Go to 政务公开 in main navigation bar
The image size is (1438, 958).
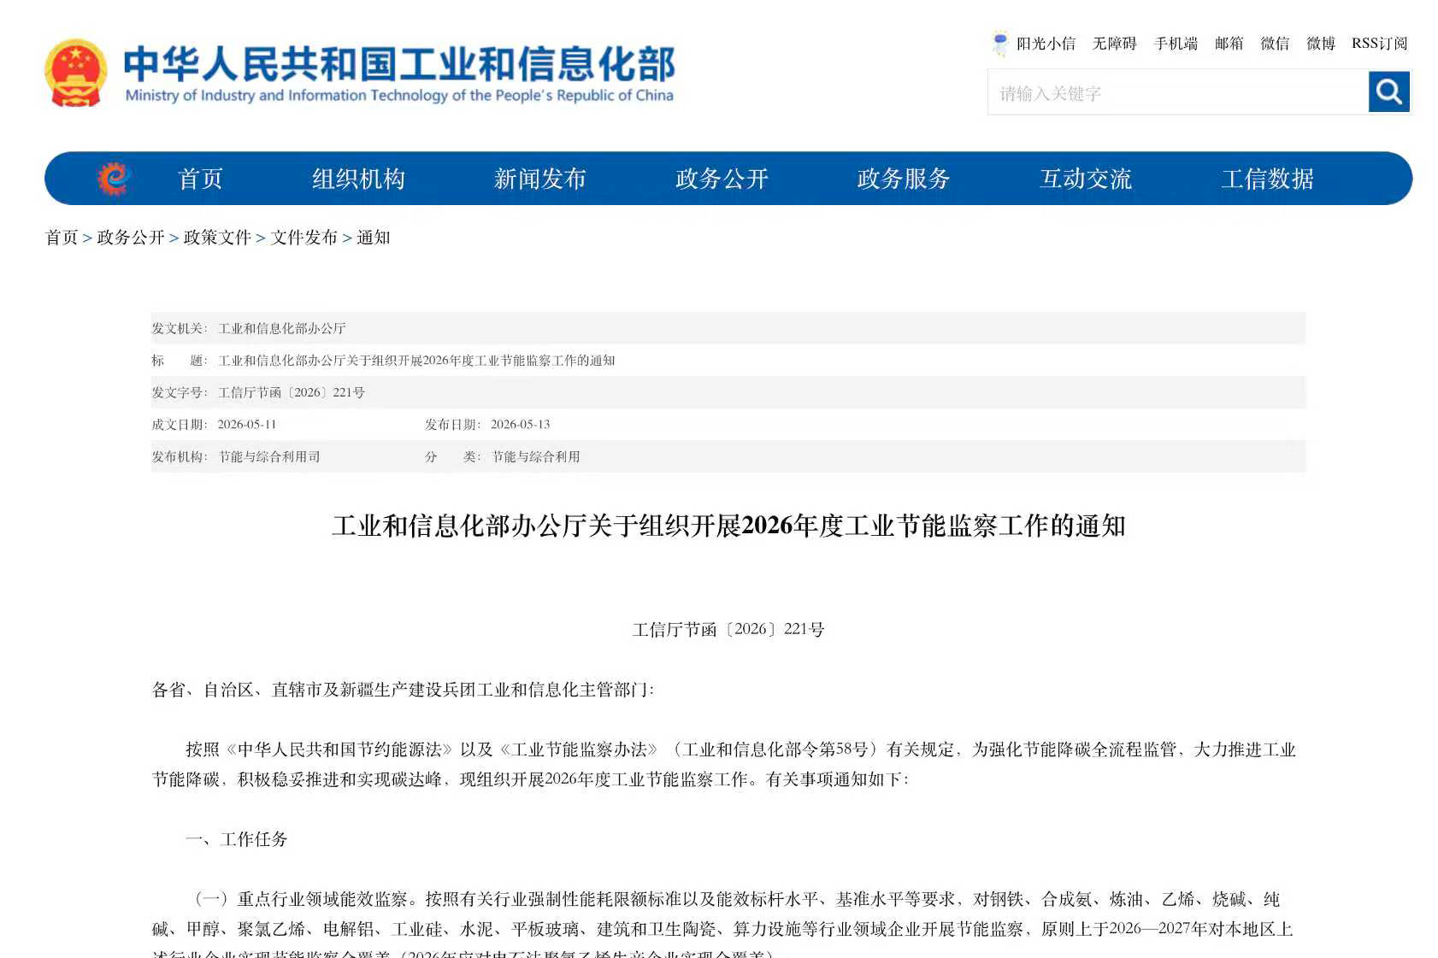coord(722,179)
